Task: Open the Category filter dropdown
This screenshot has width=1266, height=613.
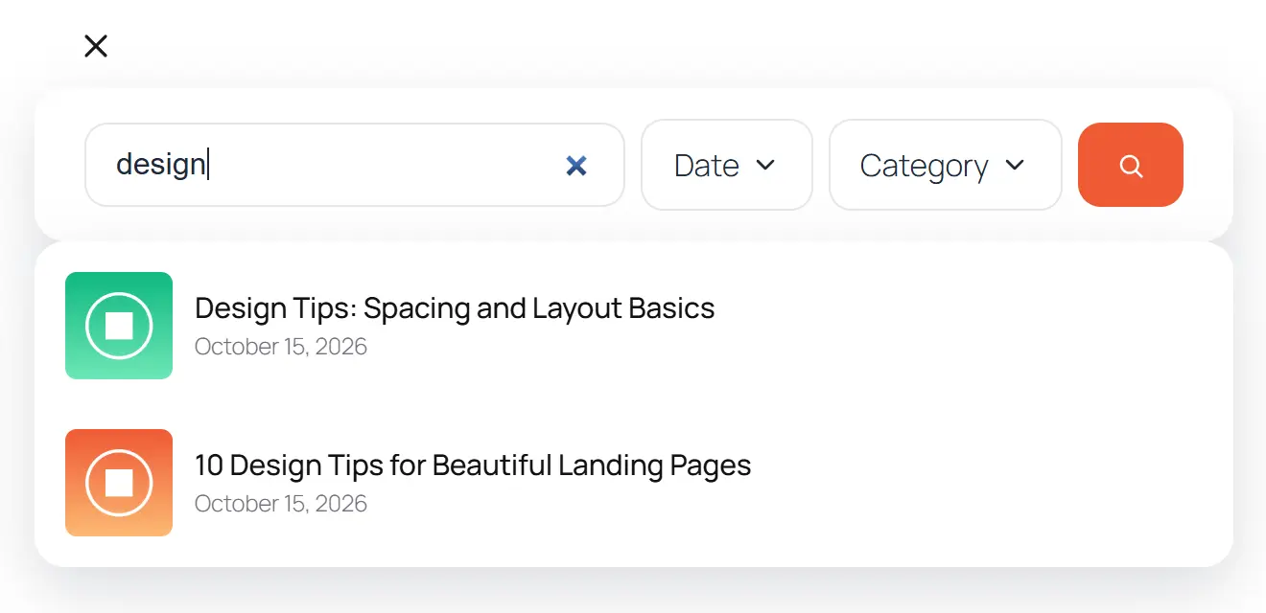Action: coord(946,165)
